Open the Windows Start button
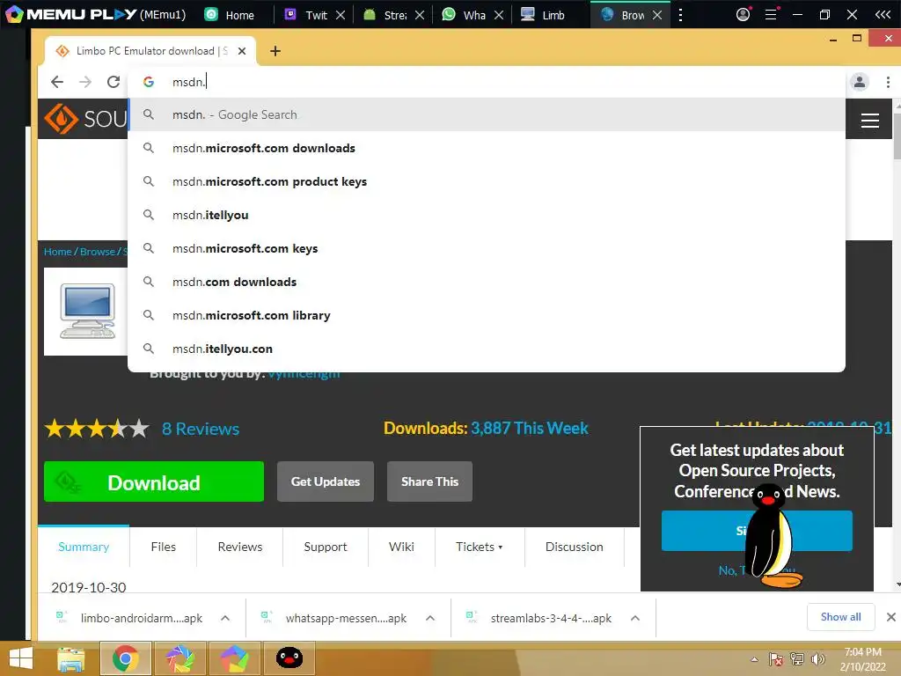 click(21, 658)
